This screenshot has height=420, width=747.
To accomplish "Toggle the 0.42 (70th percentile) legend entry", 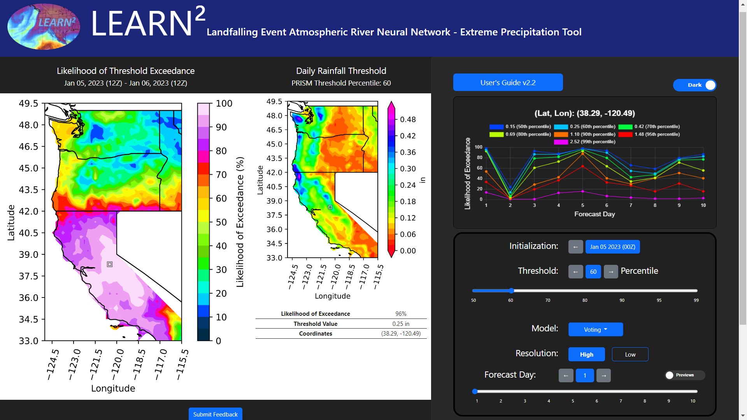I will (649, 127).
